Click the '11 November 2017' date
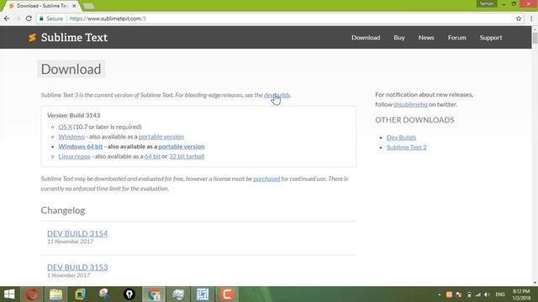This screenshot has height=302, width=538. tap(70, 242)
